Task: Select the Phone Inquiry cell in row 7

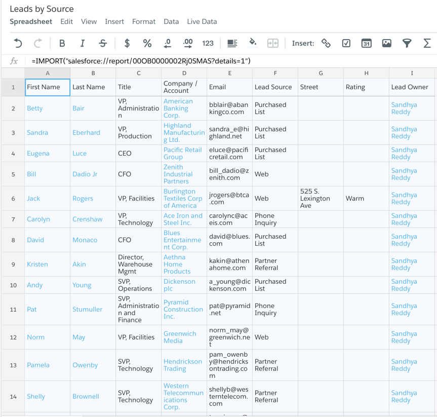Action: pyautogui.click(x=275, y=219)
